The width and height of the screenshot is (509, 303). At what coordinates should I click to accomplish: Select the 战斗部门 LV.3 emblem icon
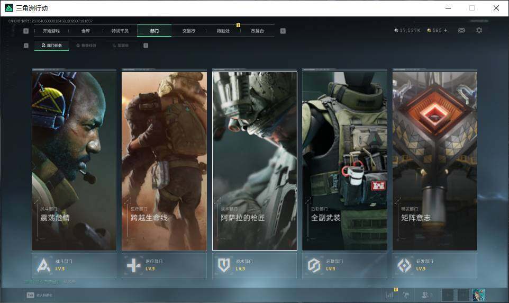44,265
